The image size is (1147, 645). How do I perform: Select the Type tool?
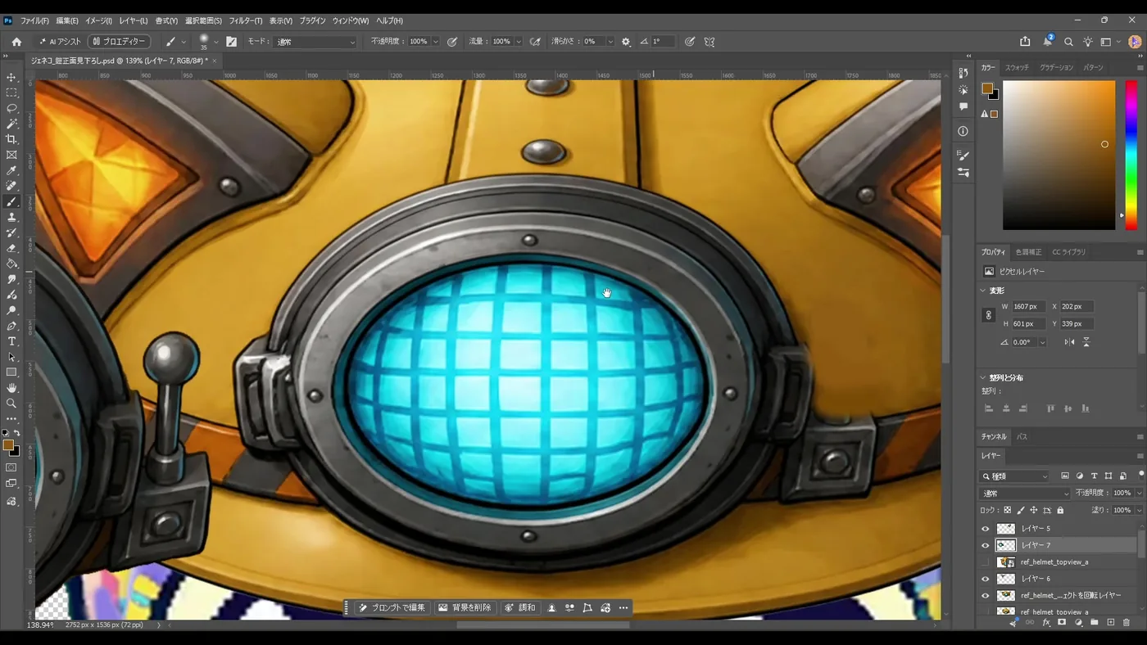pyautogui.click(x=11, y=341)
